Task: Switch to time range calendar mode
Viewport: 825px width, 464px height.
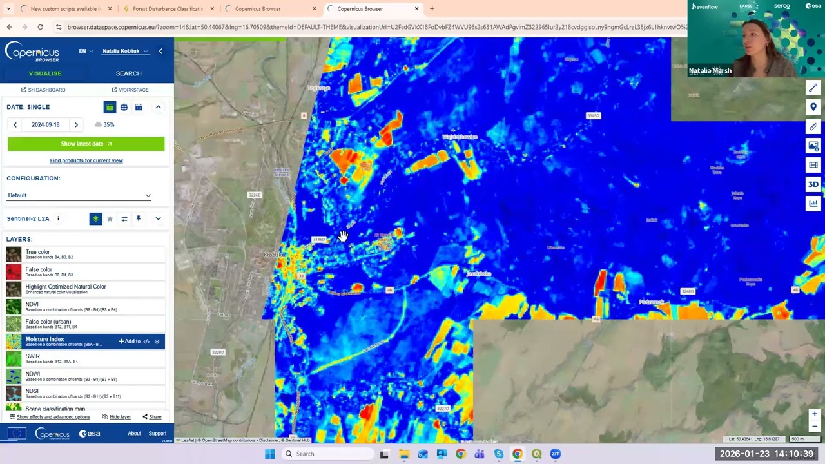Action: (x=138, y=107)
